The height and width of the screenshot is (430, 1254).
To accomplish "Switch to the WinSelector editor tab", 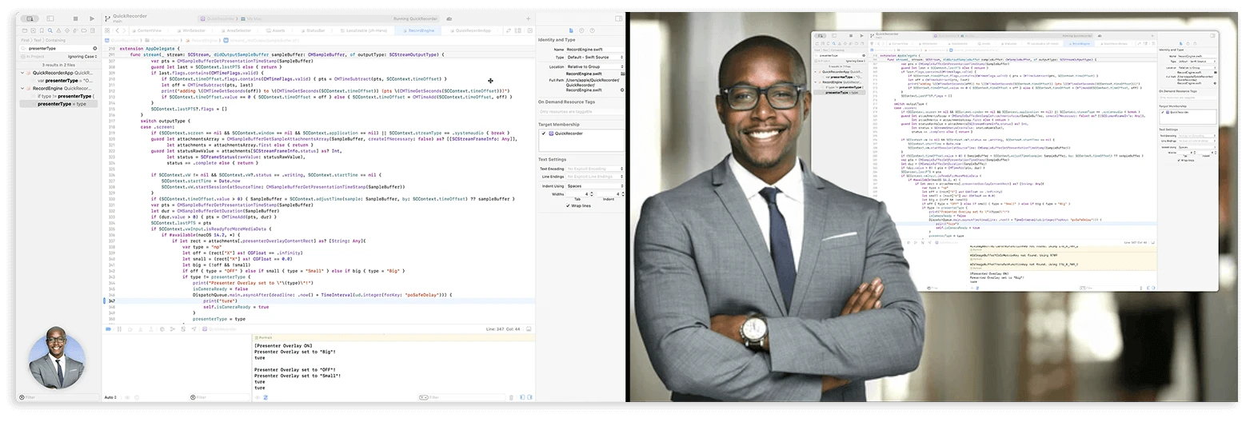I will coord(190,30).
